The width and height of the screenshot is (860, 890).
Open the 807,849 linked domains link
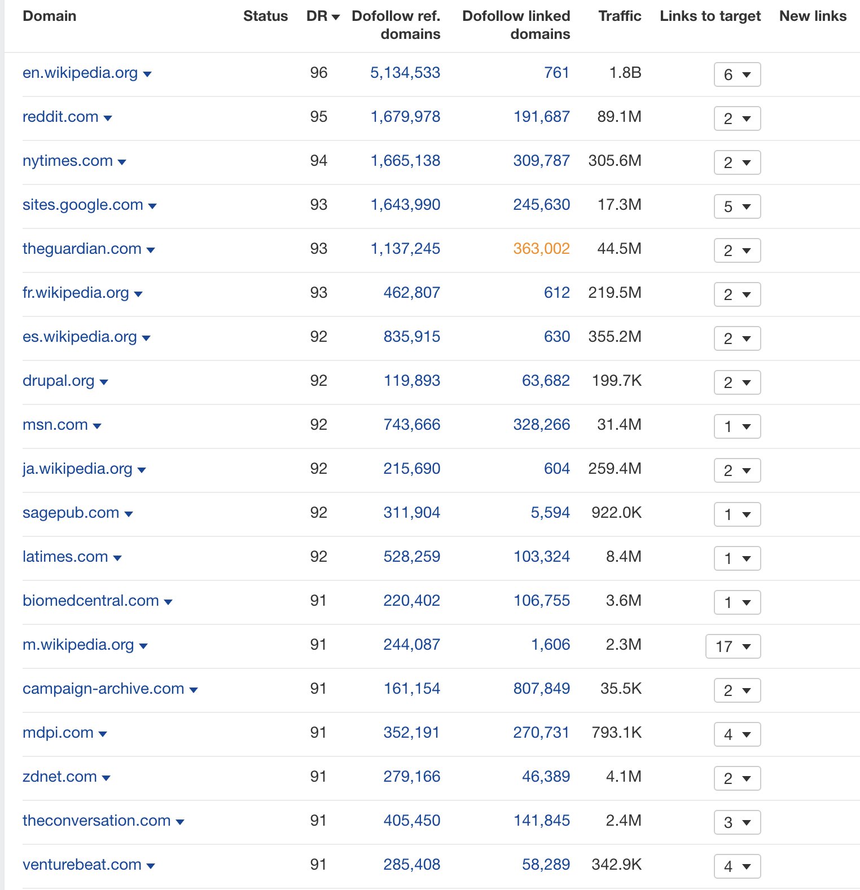tap(542, 689)
